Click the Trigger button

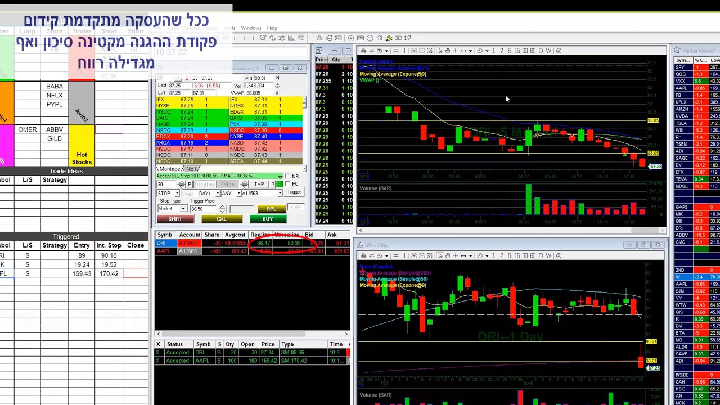click(294, 192)
